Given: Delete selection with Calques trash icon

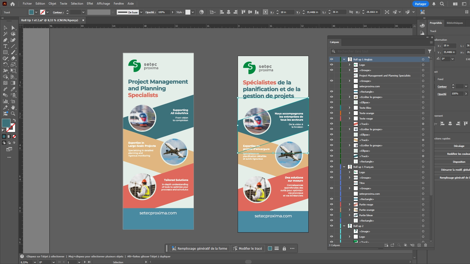Looking at the screenshot, I should point(425,245).
